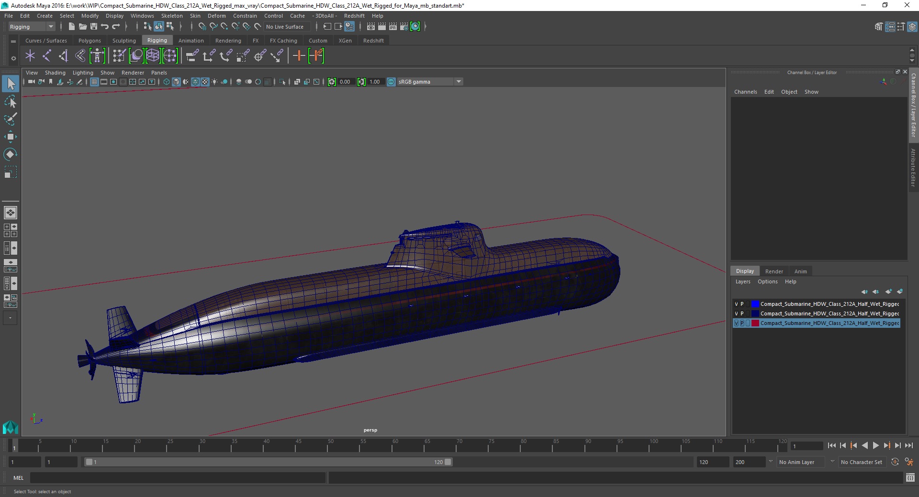Toggle Auto Keyframe button
Image resolution: width=919 pixels, height=497 pixels.
coord(895,462)
